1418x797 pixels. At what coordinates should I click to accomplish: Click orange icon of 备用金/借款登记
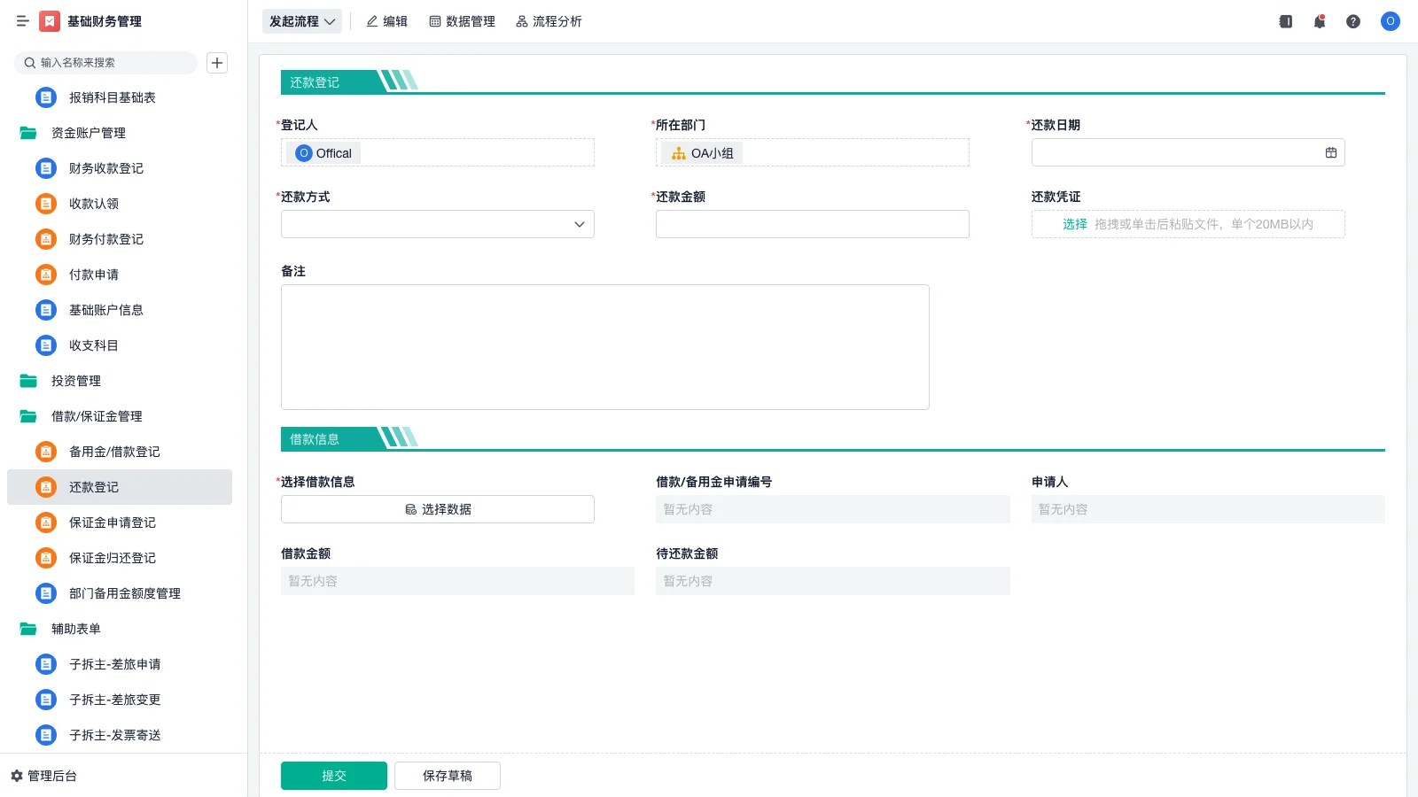[46, 452]
